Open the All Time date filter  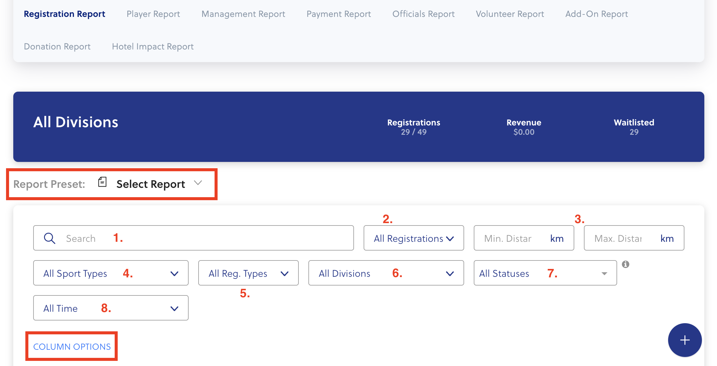click(111, 308)
